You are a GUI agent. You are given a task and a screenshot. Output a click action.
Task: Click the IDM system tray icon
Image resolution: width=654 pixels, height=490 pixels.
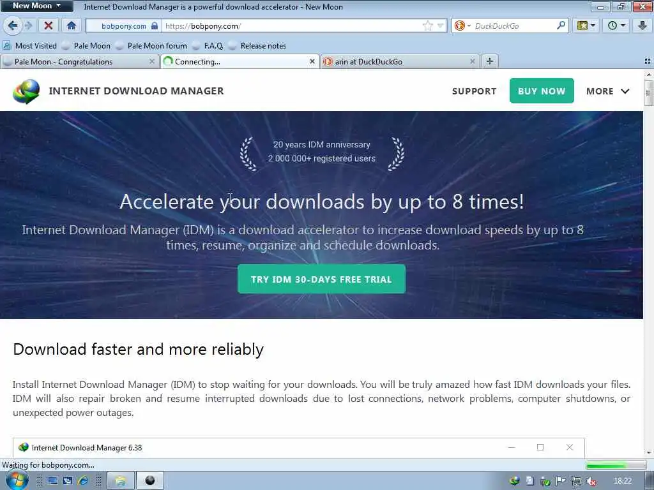(x=514, y=481)
